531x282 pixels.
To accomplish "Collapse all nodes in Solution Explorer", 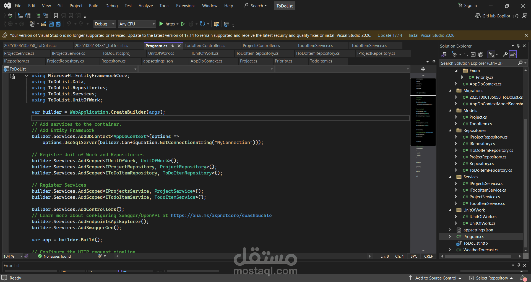I will pyautogui.click(x=473, y=54).
